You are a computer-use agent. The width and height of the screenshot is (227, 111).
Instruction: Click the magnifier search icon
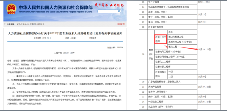119,11
